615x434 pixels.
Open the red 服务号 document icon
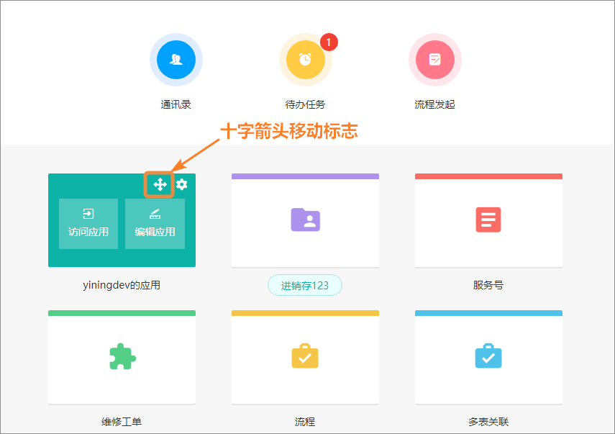(488, 219)
